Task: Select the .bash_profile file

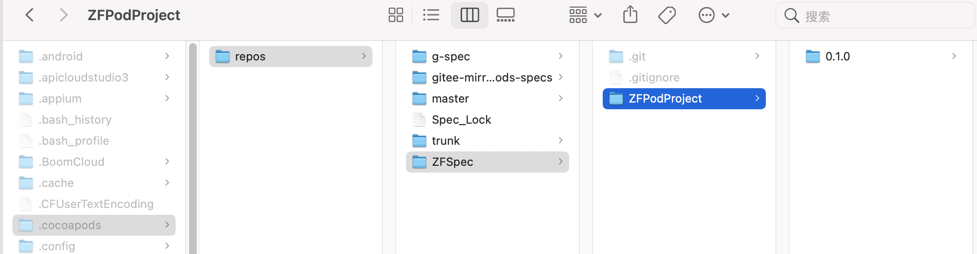Action: [94, 141]
